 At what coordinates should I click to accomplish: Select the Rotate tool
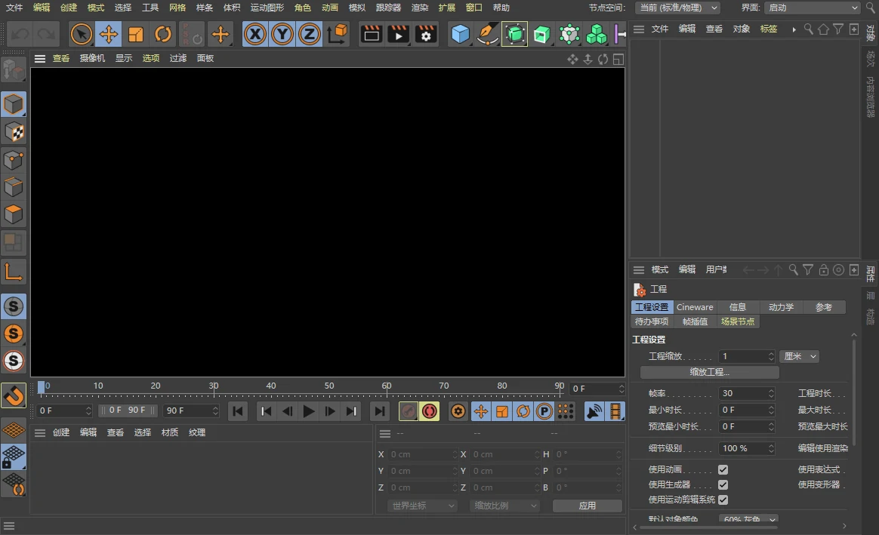click(163, 34)
